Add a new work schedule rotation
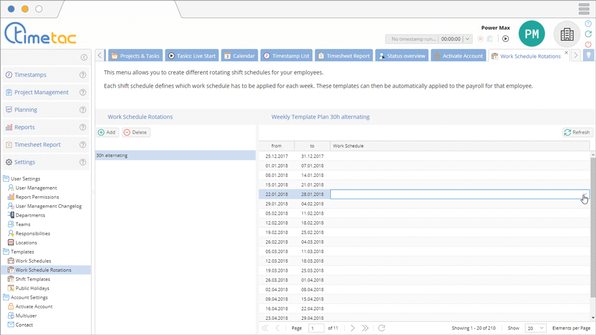Screen dimensions: 596x335 click(x=107, y=132)
